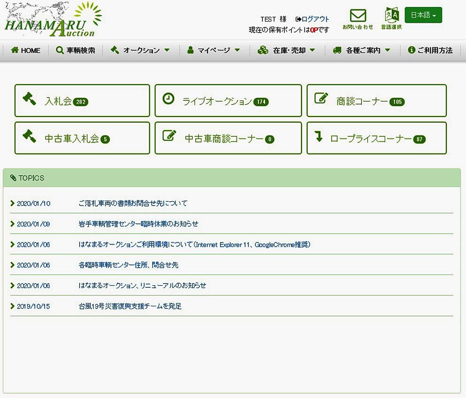Screen dimensions: 466x398
Task: Click the gavel icon on 入札会 tile
Action: [29, 99]
